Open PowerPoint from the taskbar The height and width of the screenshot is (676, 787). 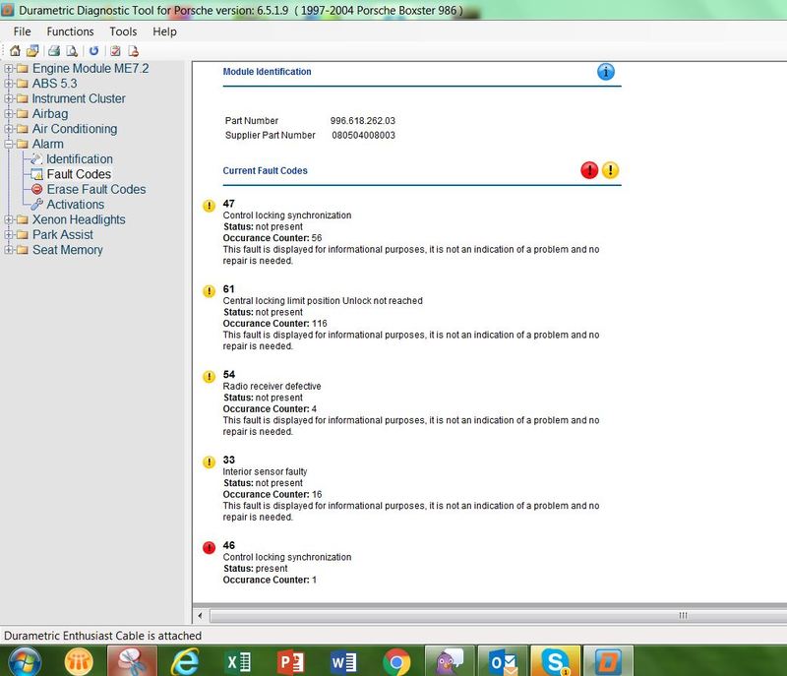290,662
